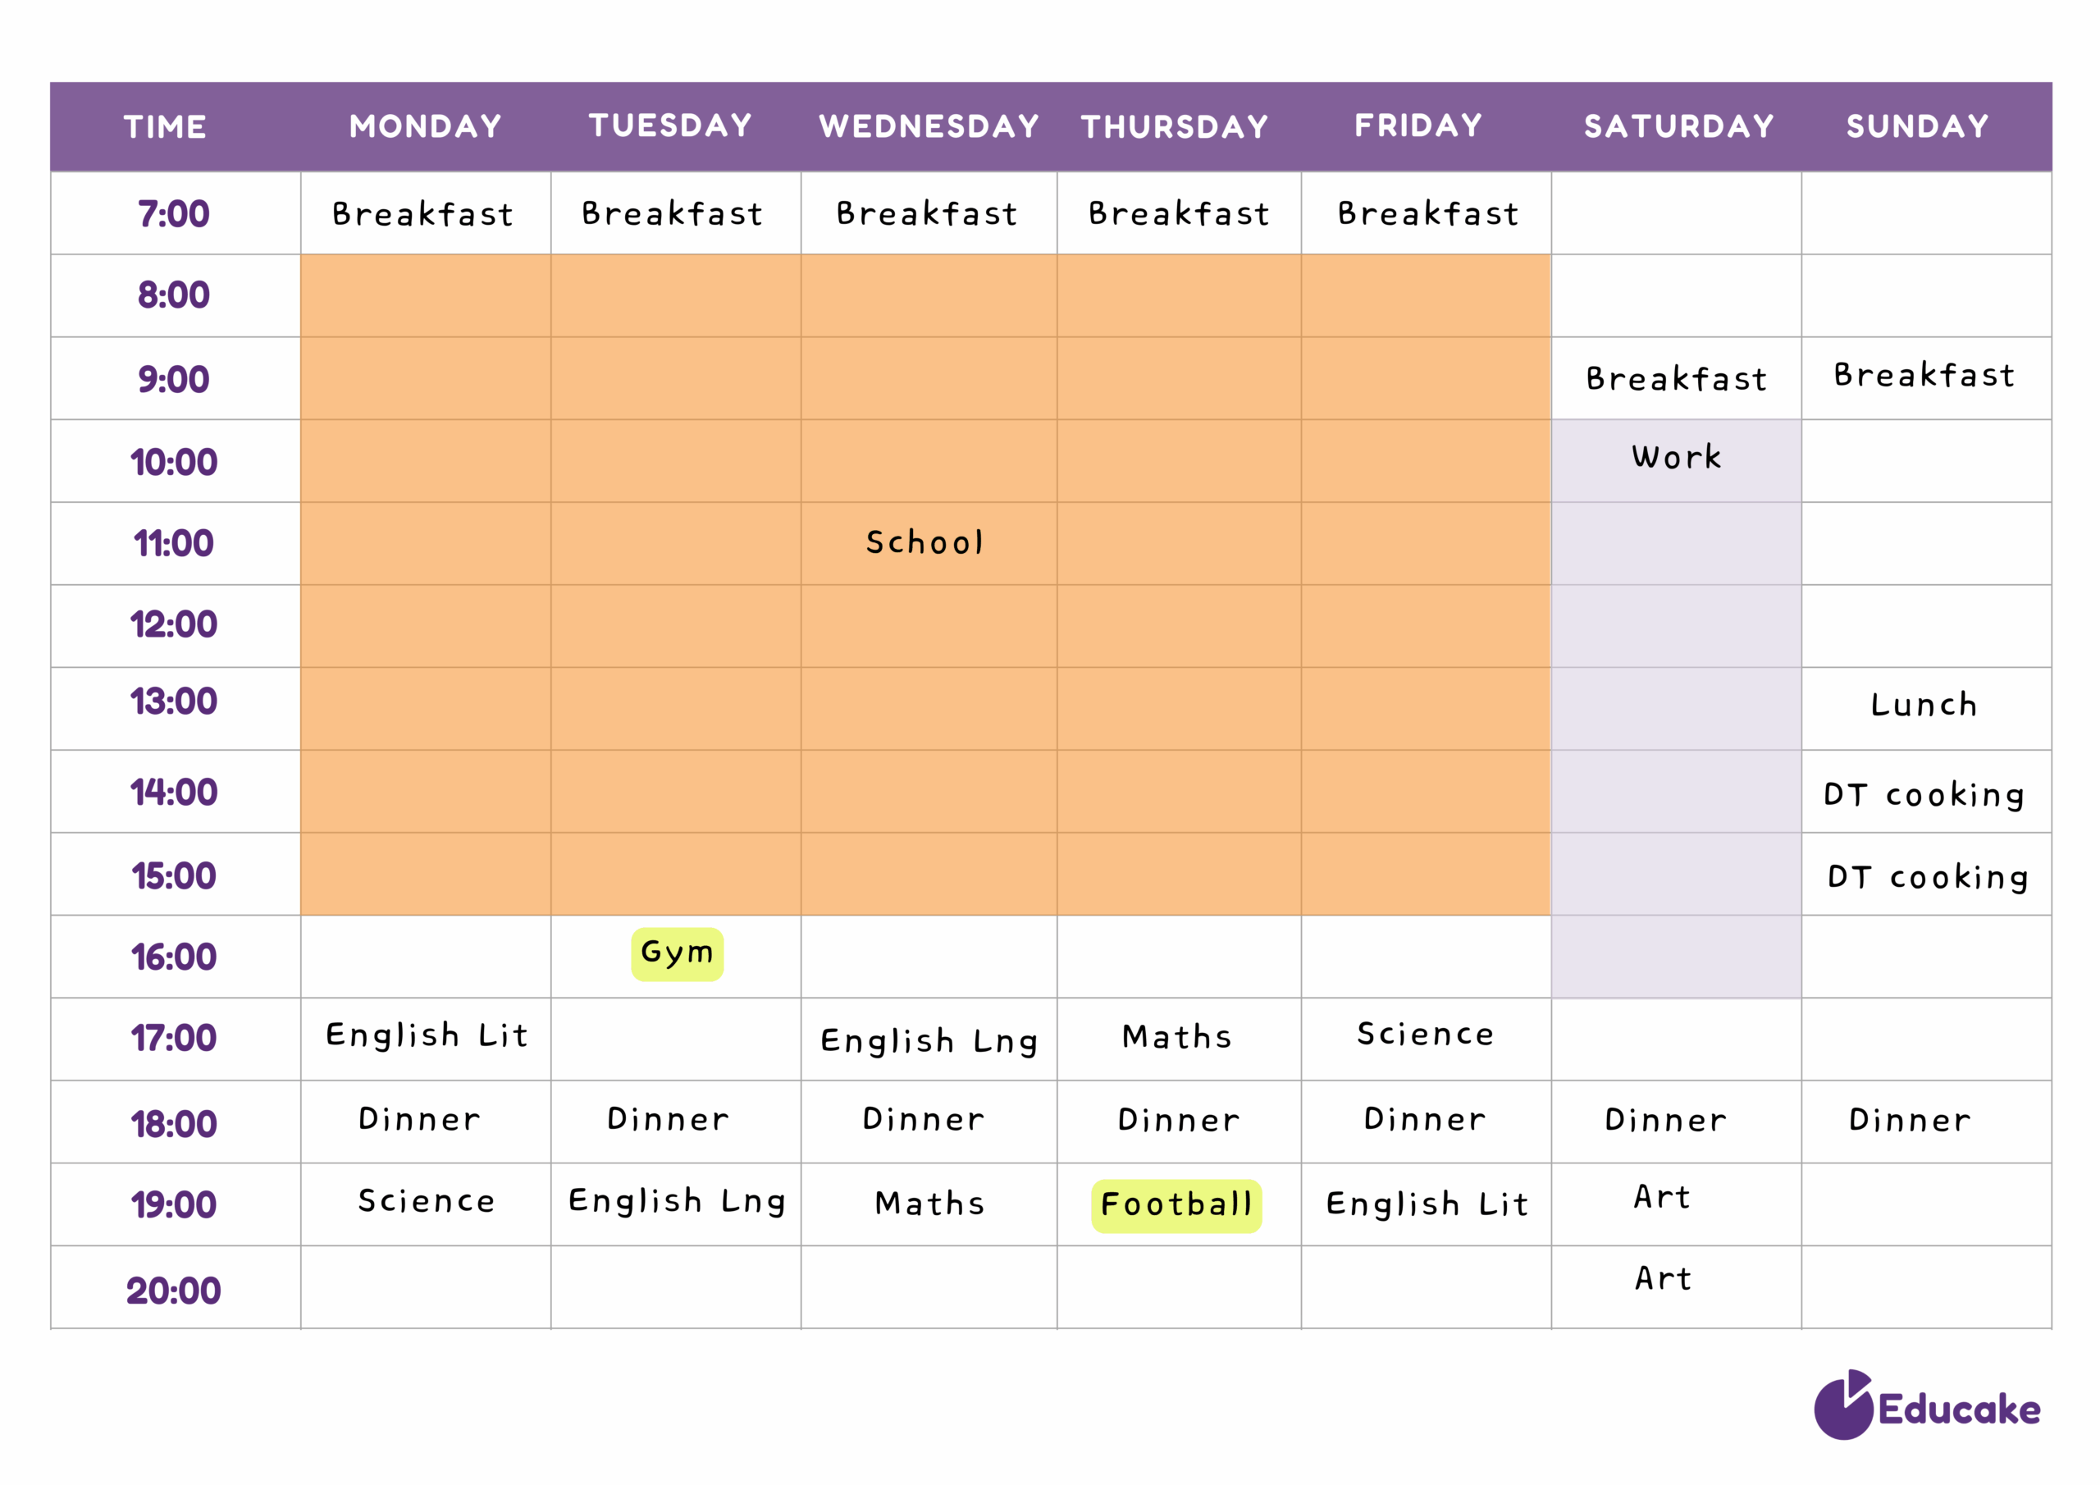Click Friday's Science entry at 17:00
The image size is (2100, 1485).
click(1425, 1034)
